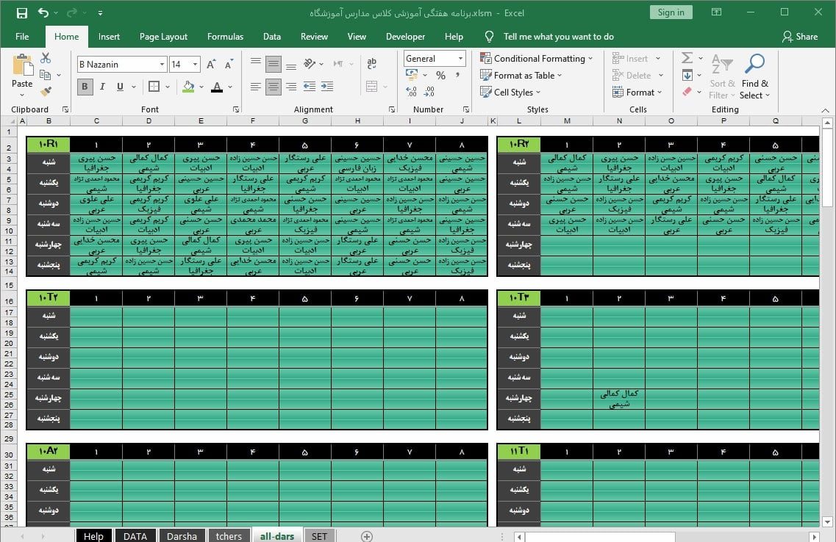Open the ribbon display options button
This screenshot has width=836, height=542.
[x=717, y=12]
